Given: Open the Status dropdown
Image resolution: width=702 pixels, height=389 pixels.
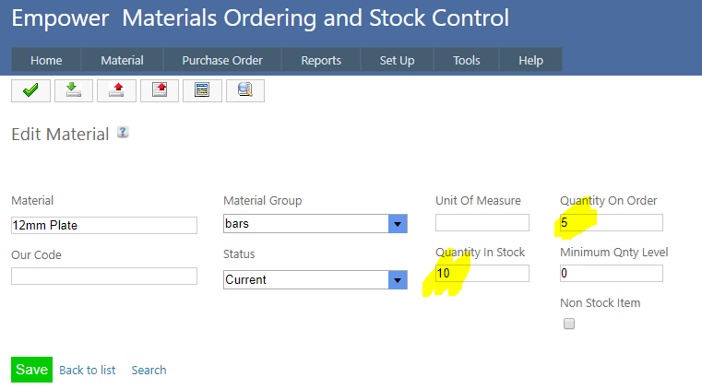Looking at the screenshot, I should 398,280.
